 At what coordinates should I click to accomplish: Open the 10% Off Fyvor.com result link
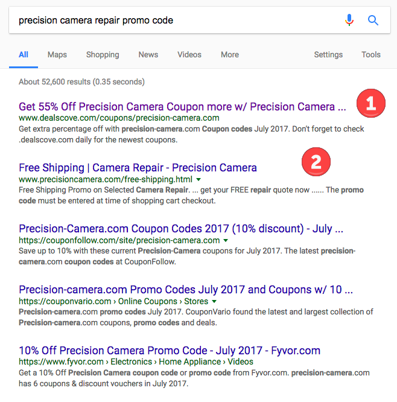[x=170, y=351]
